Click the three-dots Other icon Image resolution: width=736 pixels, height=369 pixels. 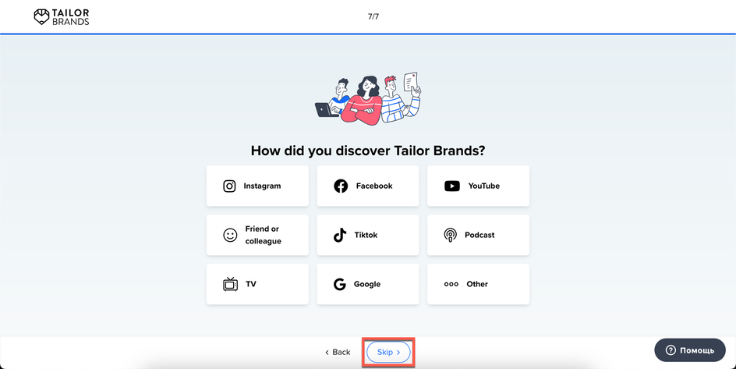click(x=451, y=284)
